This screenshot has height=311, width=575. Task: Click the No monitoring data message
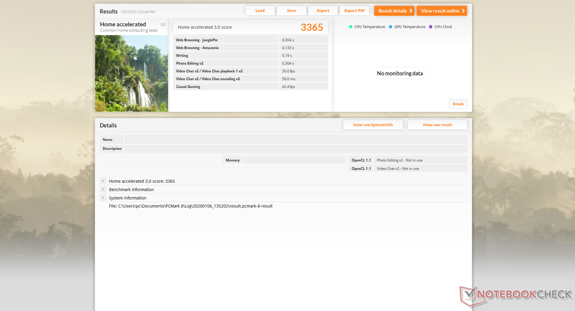click(x=400, y=74)
